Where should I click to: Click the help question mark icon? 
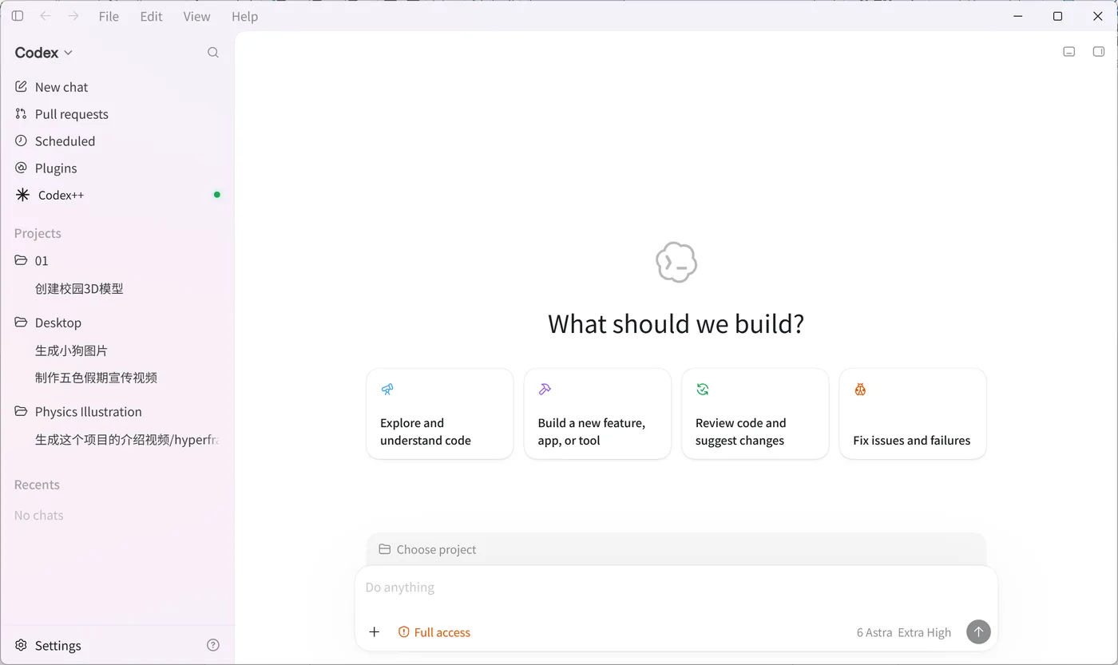click(x=213, y=645)
